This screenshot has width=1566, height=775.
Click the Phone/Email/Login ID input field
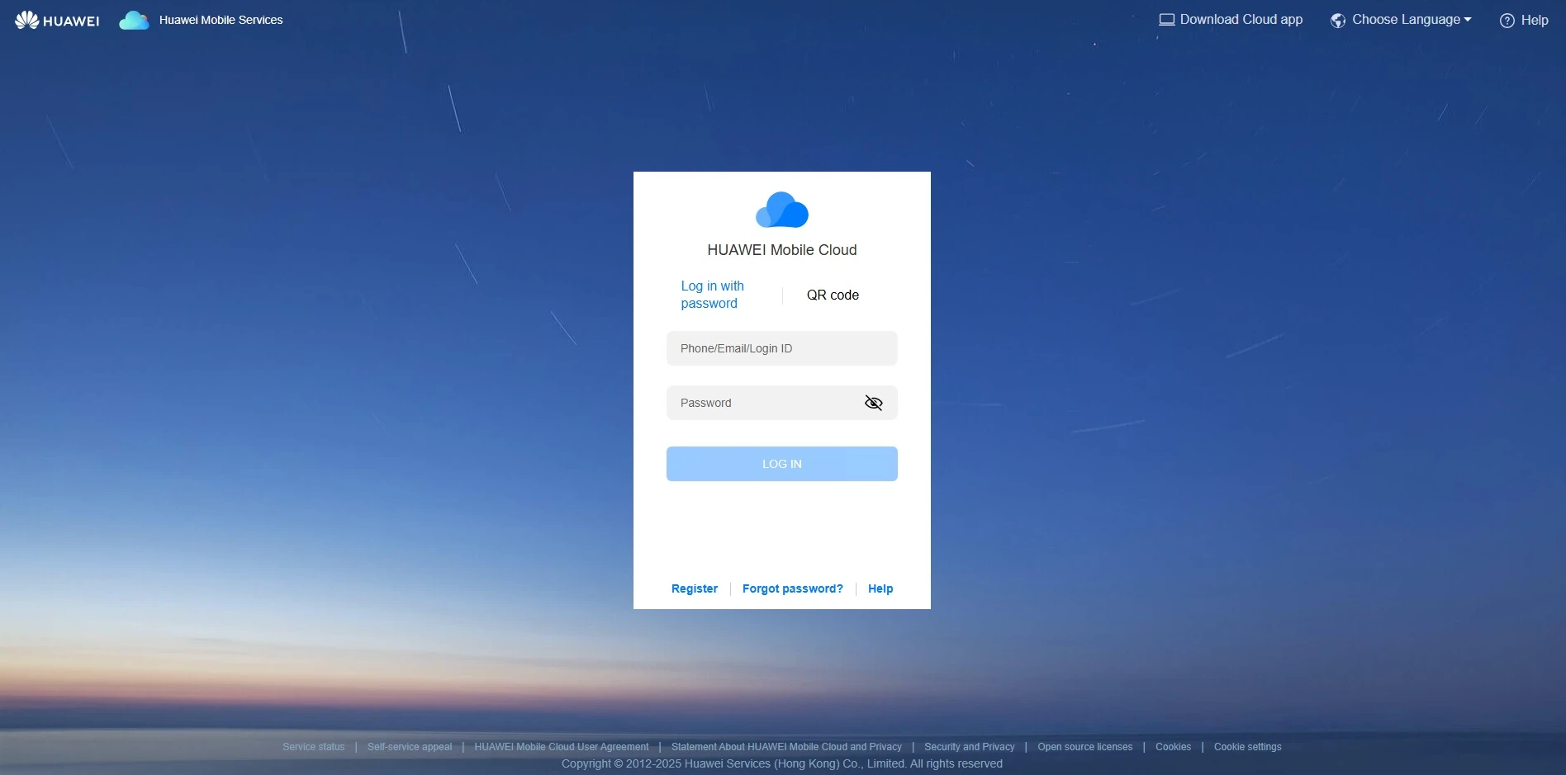(x=781, y=348)
